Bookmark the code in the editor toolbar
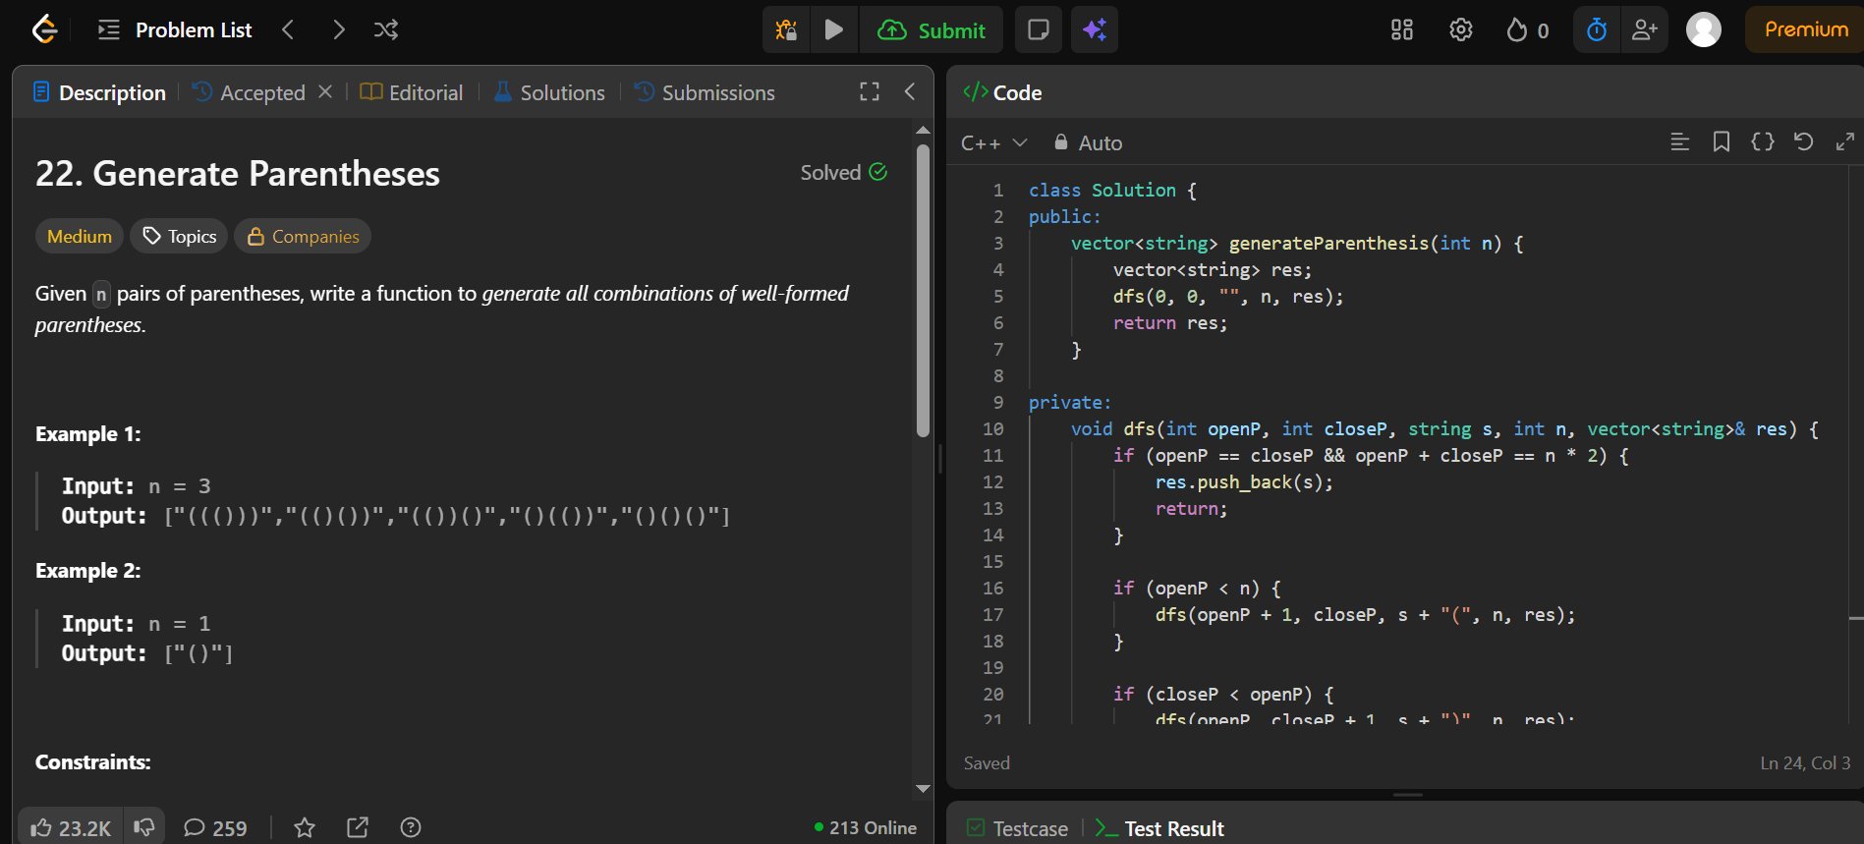Screen dimensions: 1864x844 (1721, 141)
